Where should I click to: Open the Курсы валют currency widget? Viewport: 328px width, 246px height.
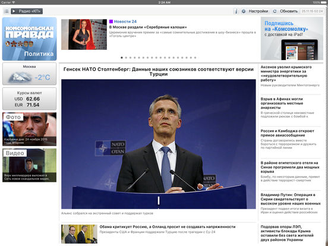point(30,99)
